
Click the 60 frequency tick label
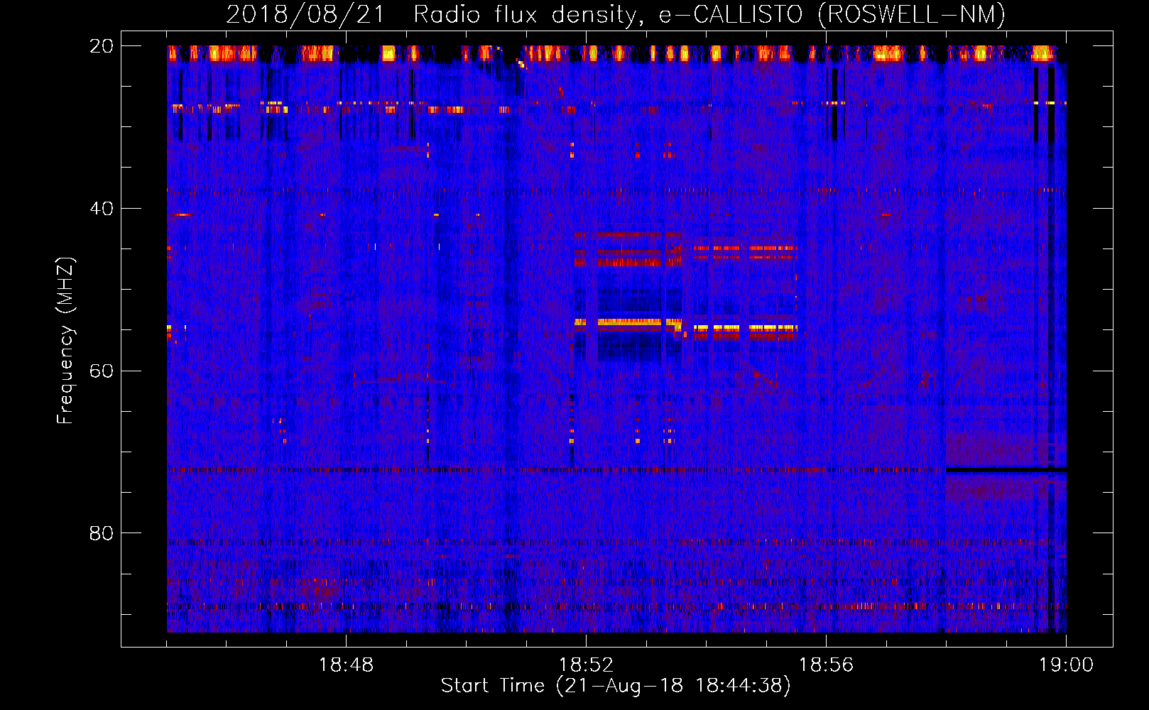pyautogui.click(x=101, y=371)
